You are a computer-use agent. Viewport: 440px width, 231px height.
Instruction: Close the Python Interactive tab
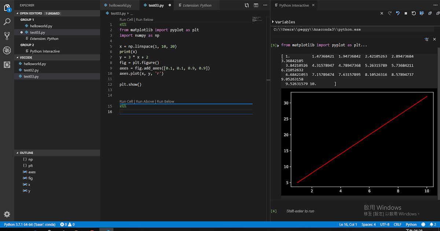313,5
